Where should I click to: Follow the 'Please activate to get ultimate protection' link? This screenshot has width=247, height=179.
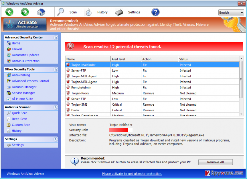(132, 174)
